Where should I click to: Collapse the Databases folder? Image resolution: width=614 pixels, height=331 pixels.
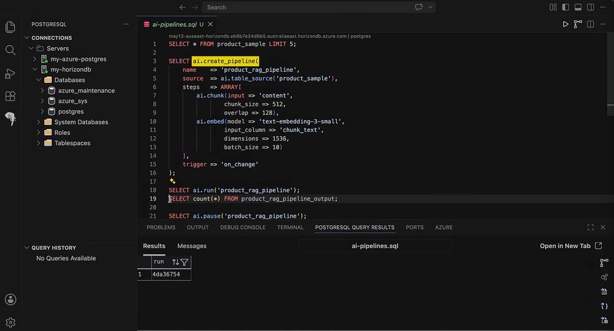coord(38,80)
